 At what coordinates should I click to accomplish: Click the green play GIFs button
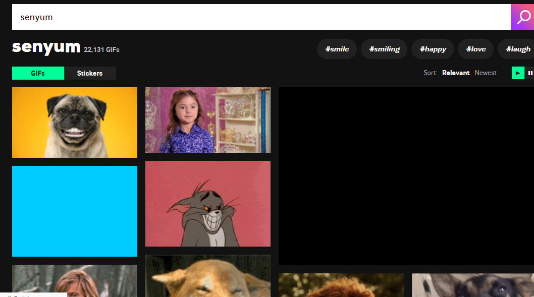click(x=518, y=73)
